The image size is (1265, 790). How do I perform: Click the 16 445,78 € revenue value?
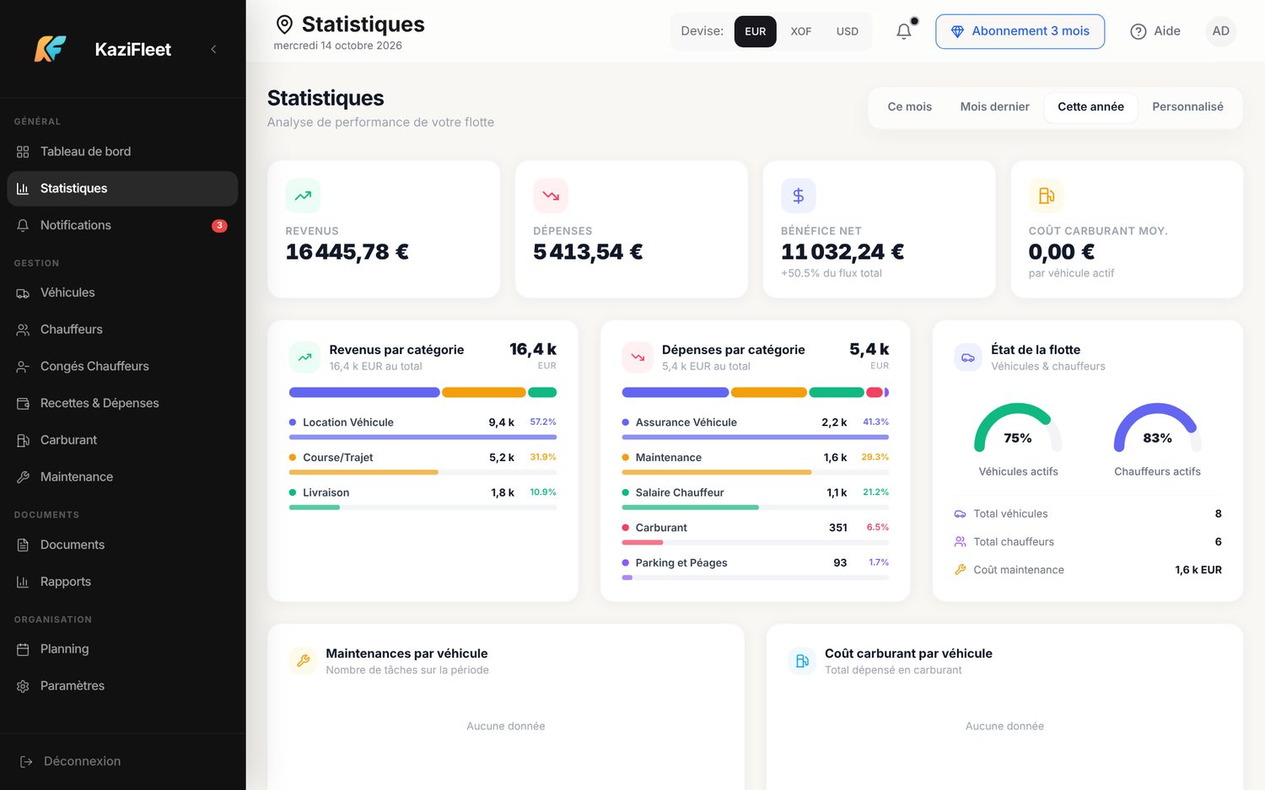(347, 252)
